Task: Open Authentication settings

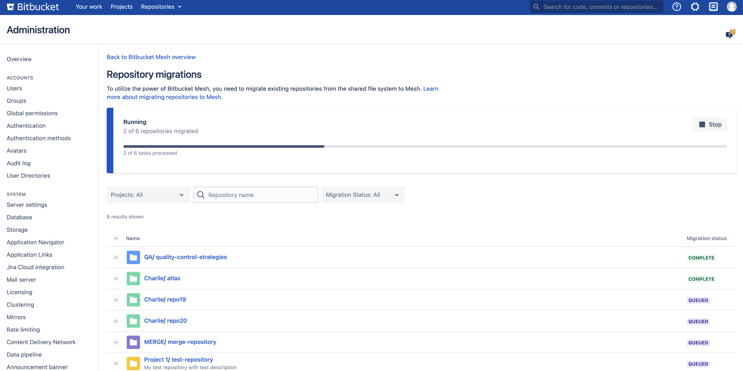Action: (x=26, y=126)
